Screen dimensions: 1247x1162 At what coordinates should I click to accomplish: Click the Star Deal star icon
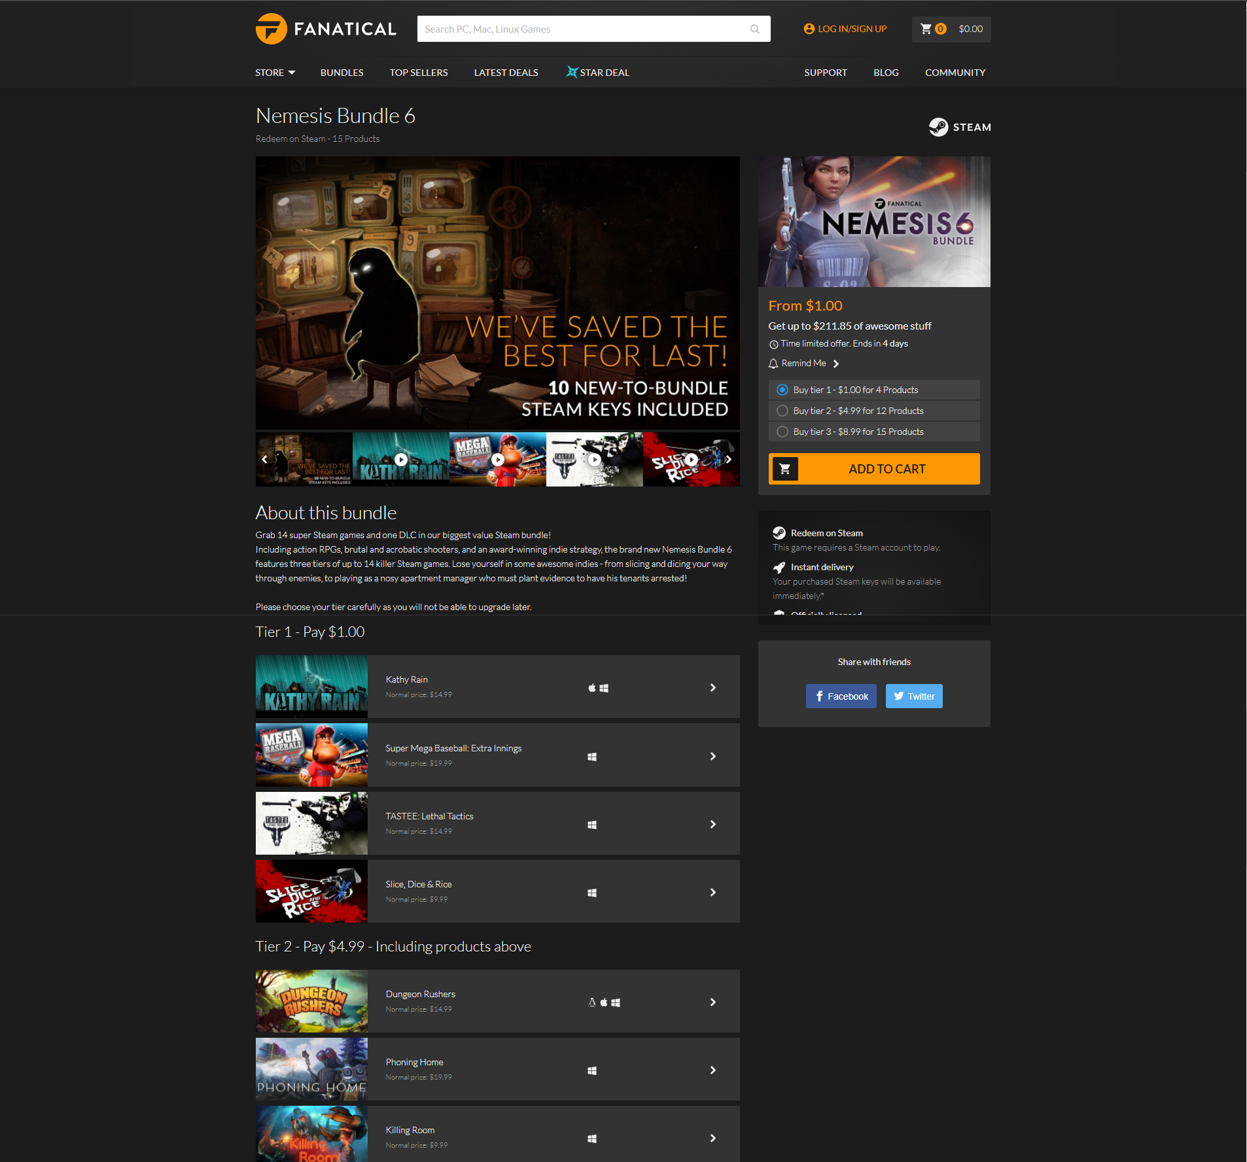point(572,72)
